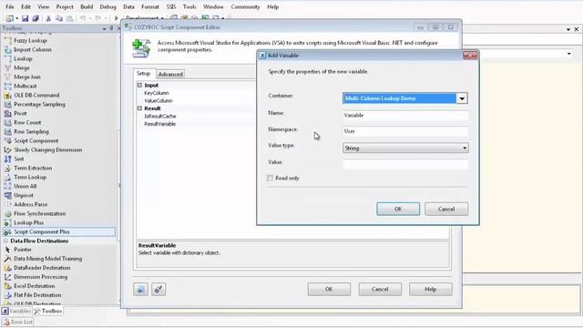Image resolution: width=583 pixels, height=328 pixels.
Task: Open the Toolbox panel window position dropdown
Action: coord(104,28)
